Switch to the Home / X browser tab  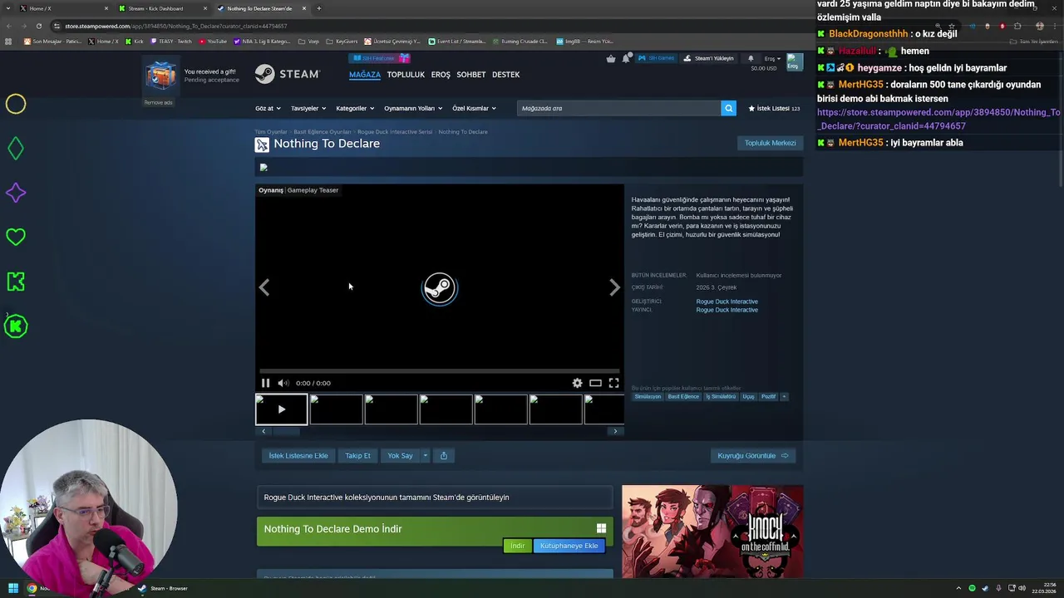coord(63,8)
